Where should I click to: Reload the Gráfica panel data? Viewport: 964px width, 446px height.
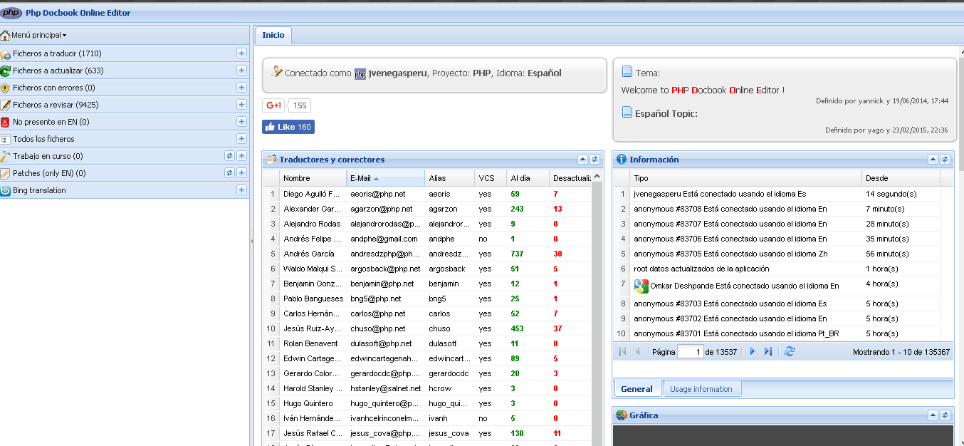point(945,415)
